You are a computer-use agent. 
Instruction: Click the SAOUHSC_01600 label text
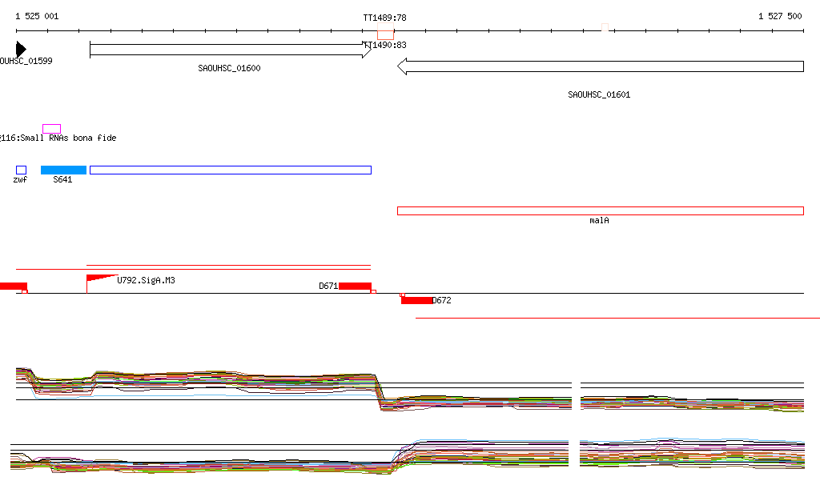(x=229, y=69)
